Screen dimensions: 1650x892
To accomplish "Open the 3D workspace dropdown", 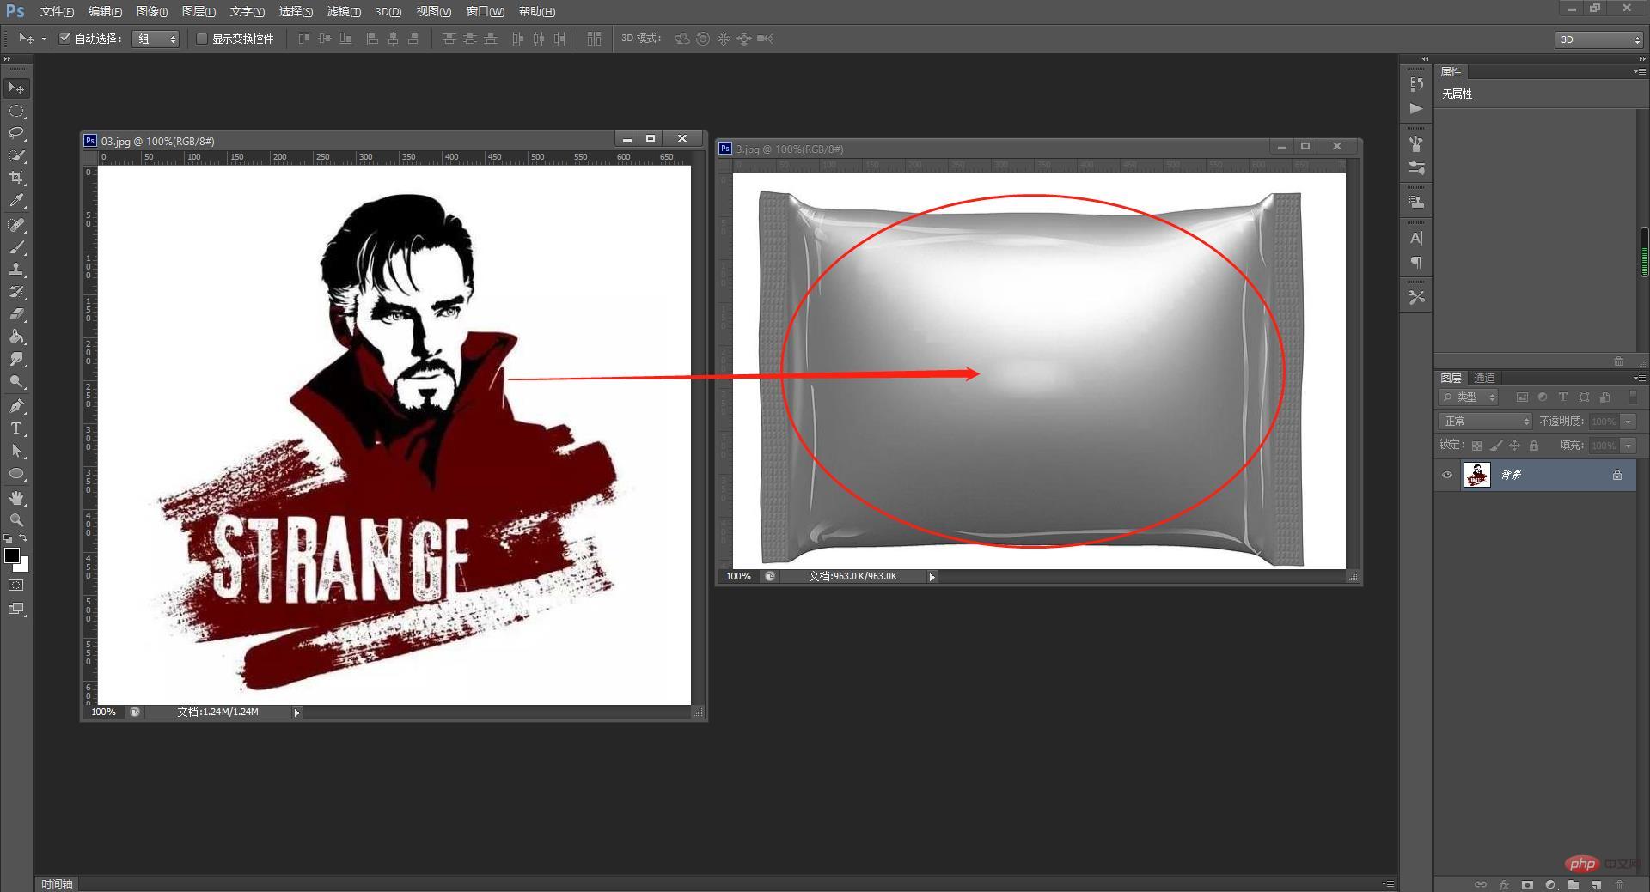I will (x=1599, y=39).
